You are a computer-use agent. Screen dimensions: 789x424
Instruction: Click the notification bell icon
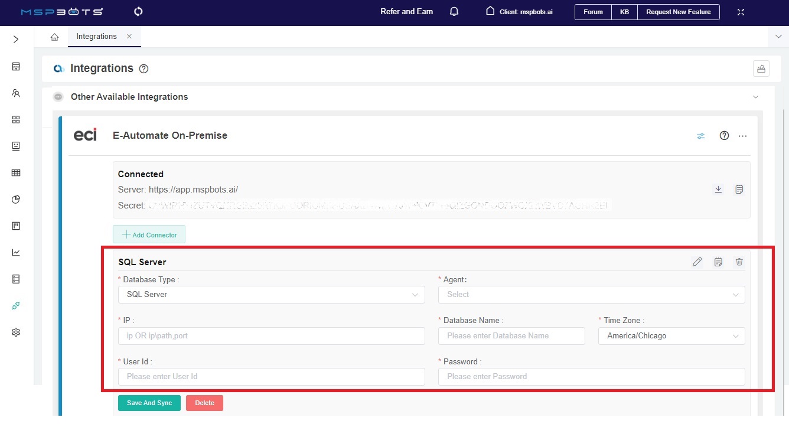point(454,11)
